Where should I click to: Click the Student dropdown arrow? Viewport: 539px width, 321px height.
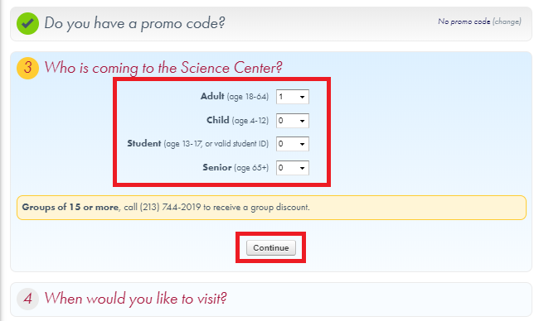tap(302, 144)
